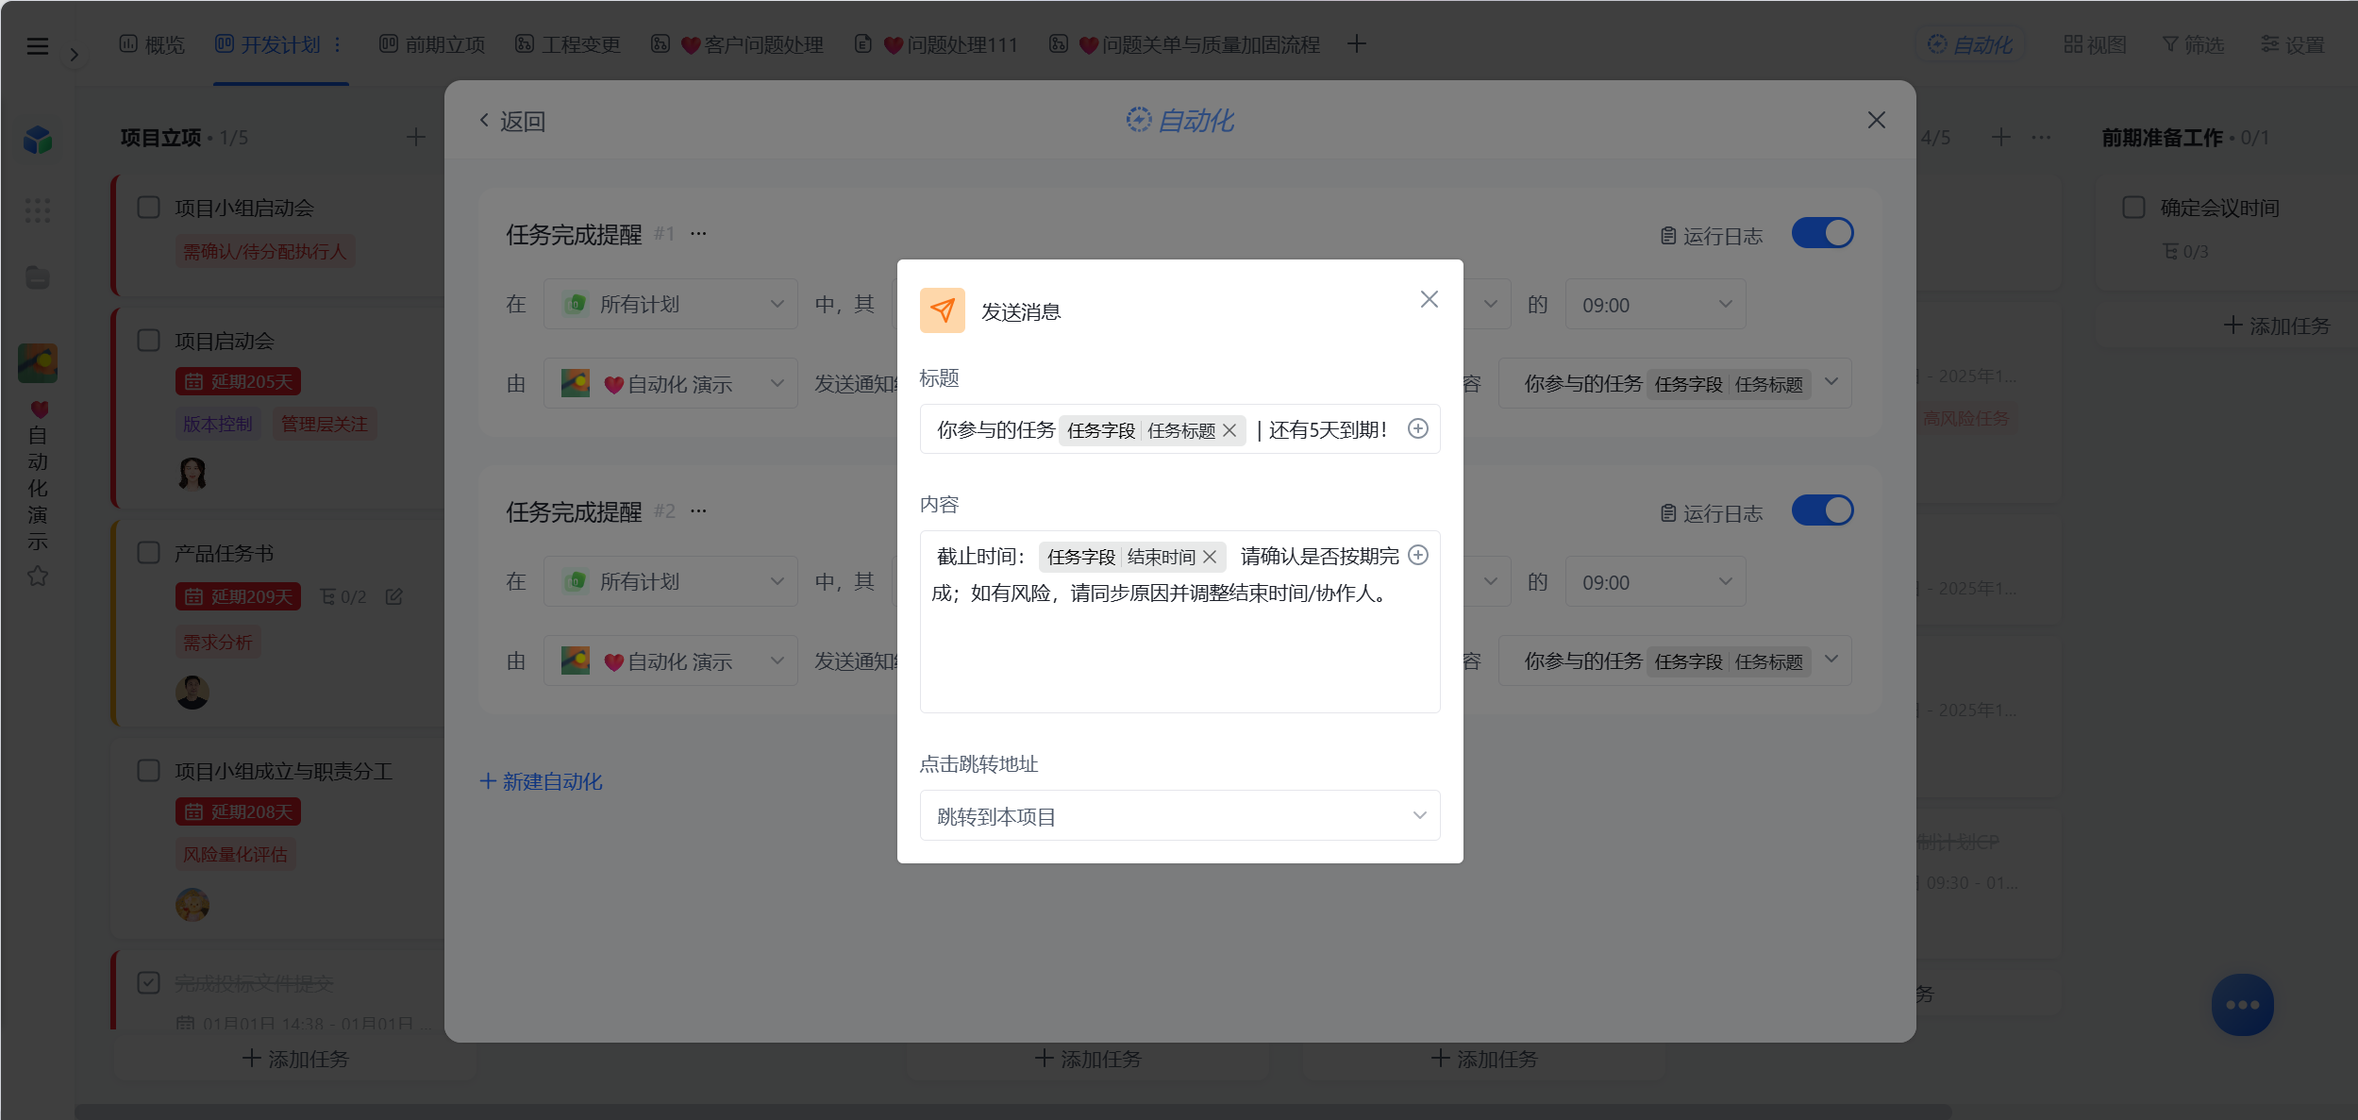Select the project avatar thumbnail in sidebar
The height and width of the screenshot is (1120, 2358).
(38, 363)
